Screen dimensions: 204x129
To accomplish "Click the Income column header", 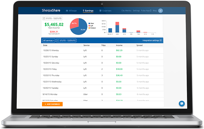I will click(119, 45).
